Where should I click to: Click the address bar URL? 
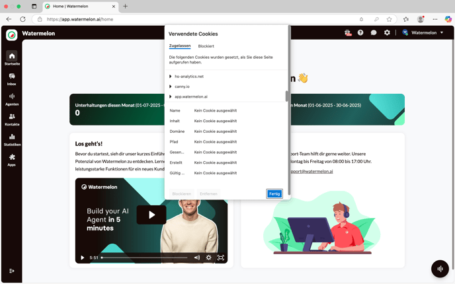point(80,19)
